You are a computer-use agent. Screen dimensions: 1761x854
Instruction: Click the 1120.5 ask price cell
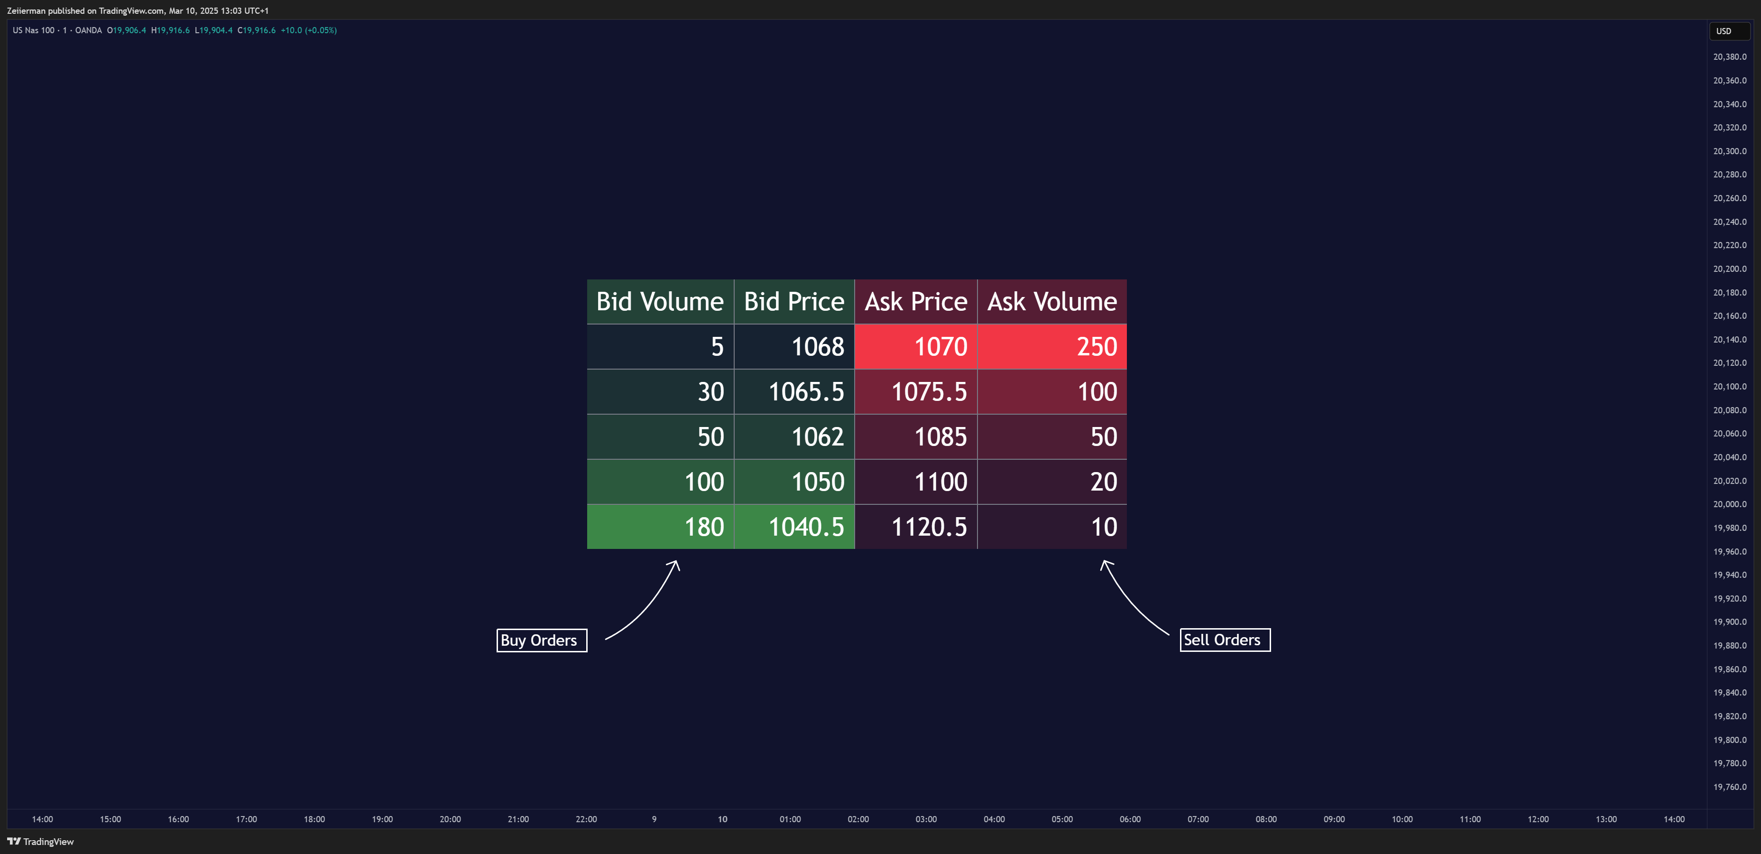(916, 527)
